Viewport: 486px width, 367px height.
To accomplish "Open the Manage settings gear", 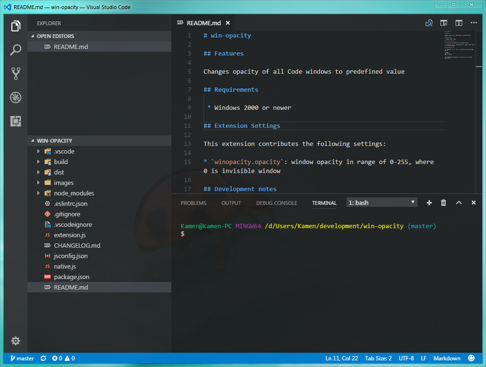I will pyautogui.click(x=16, y=340).
